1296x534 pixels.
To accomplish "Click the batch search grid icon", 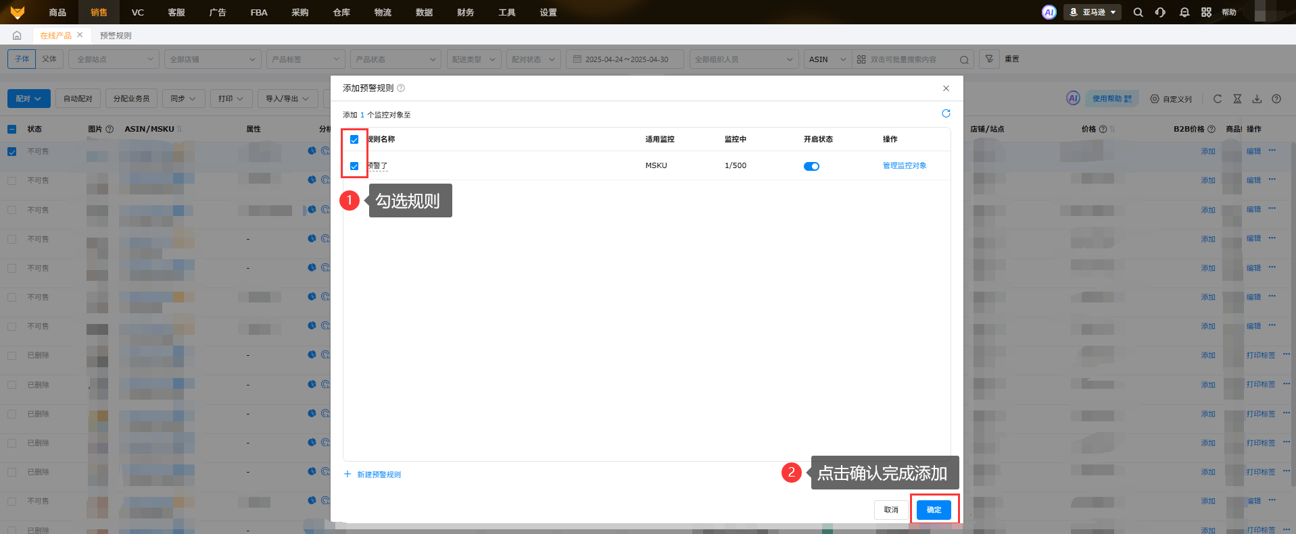I will [x=861, y=59].
